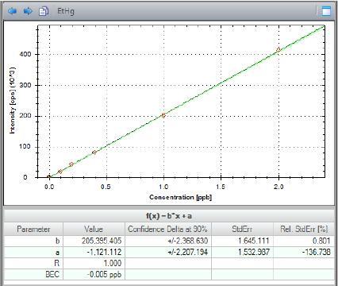The image size is (338, 286).
Task: Click the forward arrow icon
Action: pos(28,11)
